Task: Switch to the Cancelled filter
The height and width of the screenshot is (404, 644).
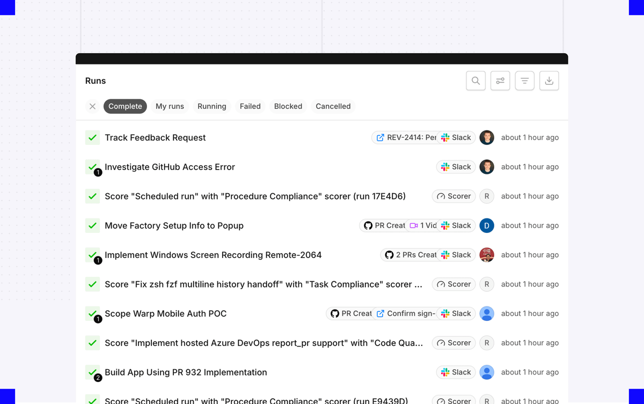Action: (x=333, y=106)
